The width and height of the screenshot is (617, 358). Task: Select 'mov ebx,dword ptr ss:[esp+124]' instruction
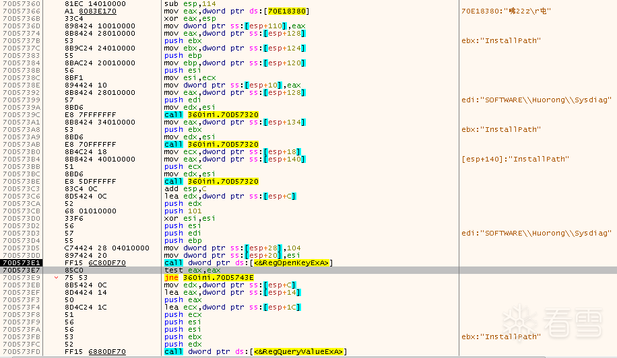235,48
